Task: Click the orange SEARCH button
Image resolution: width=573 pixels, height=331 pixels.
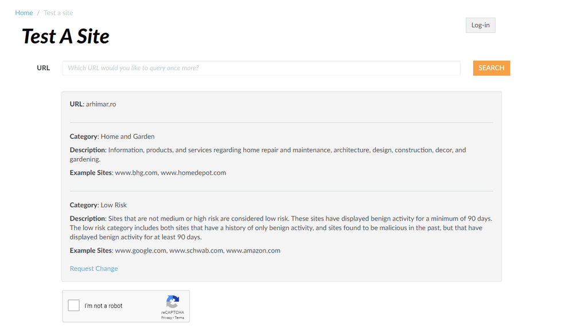Action: click(x=491, y=68)
